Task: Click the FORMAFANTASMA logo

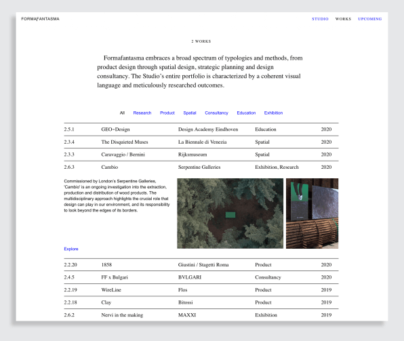Action: pos(40,19)
